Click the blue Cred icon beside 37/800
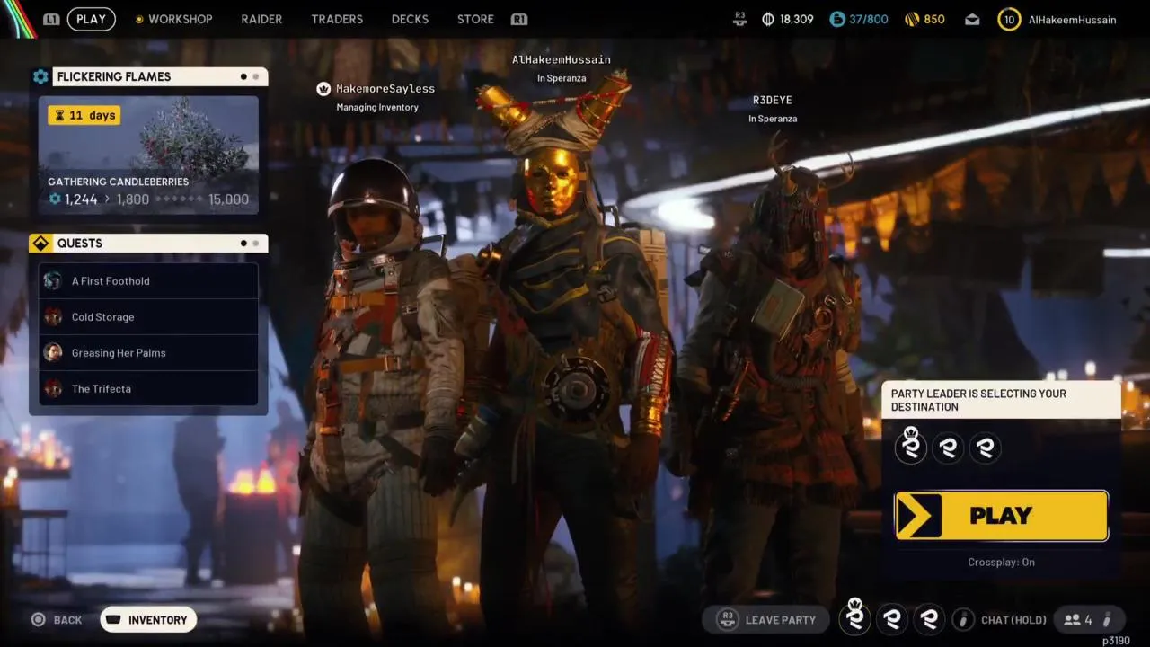This screenshot has height=647, width=1150. (x=837, y=19)
